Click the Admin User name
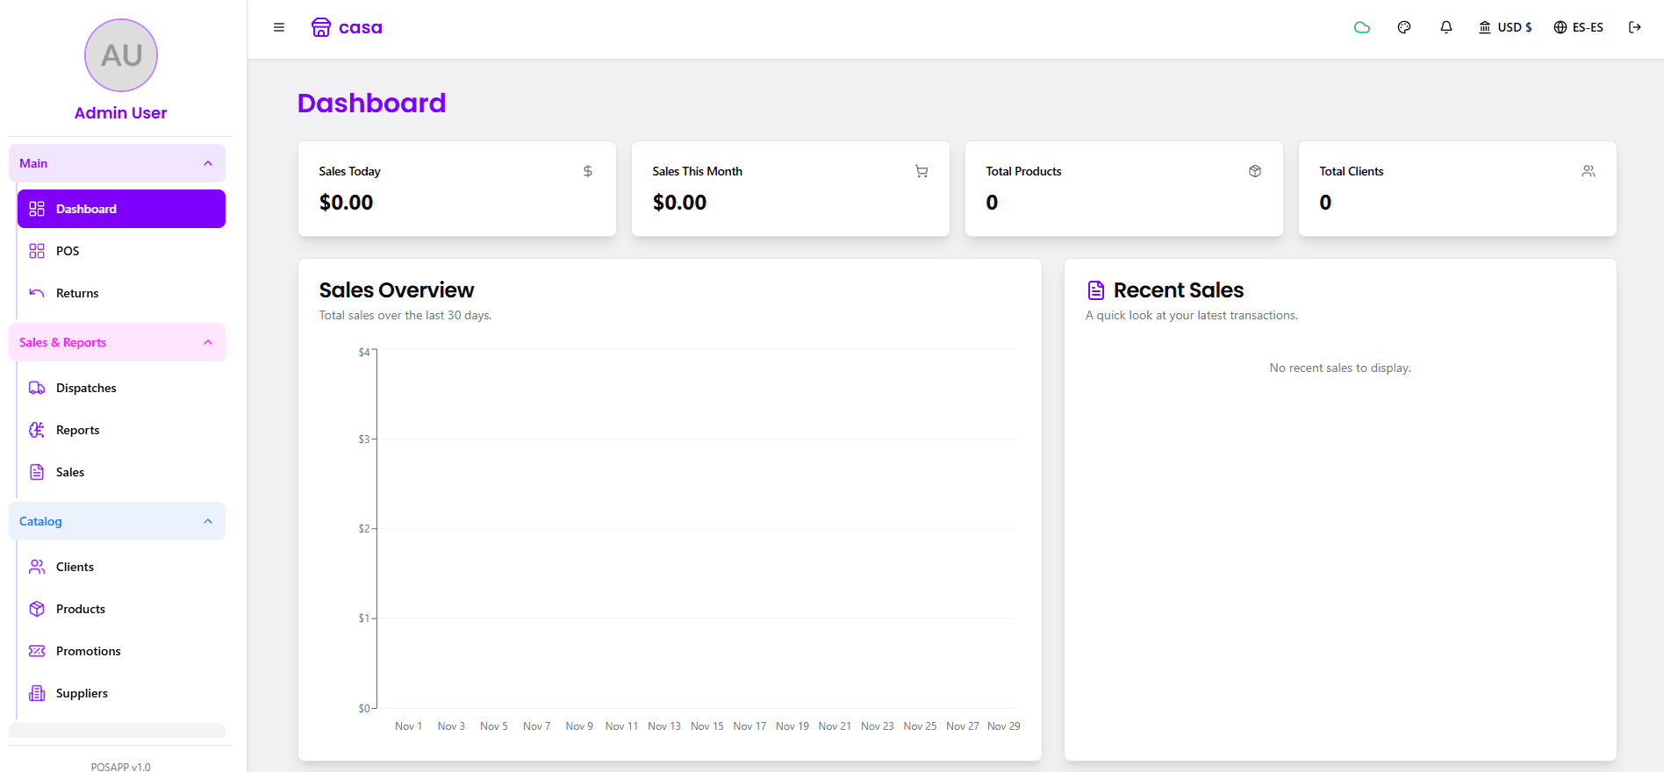 (120, 112)
